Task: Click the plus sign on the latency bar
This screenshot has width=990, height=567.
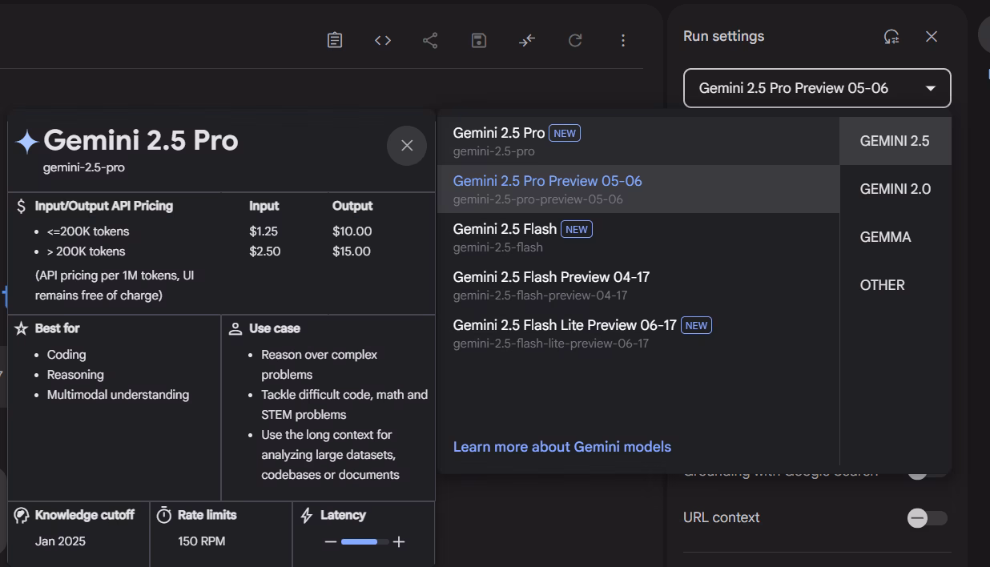Action: pyautogui.click(x=399, y=541)
